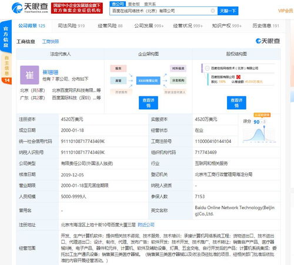
Task: Click the 2019-12-05 approval date
Action: pyautogui.click(x=72, y=175)
